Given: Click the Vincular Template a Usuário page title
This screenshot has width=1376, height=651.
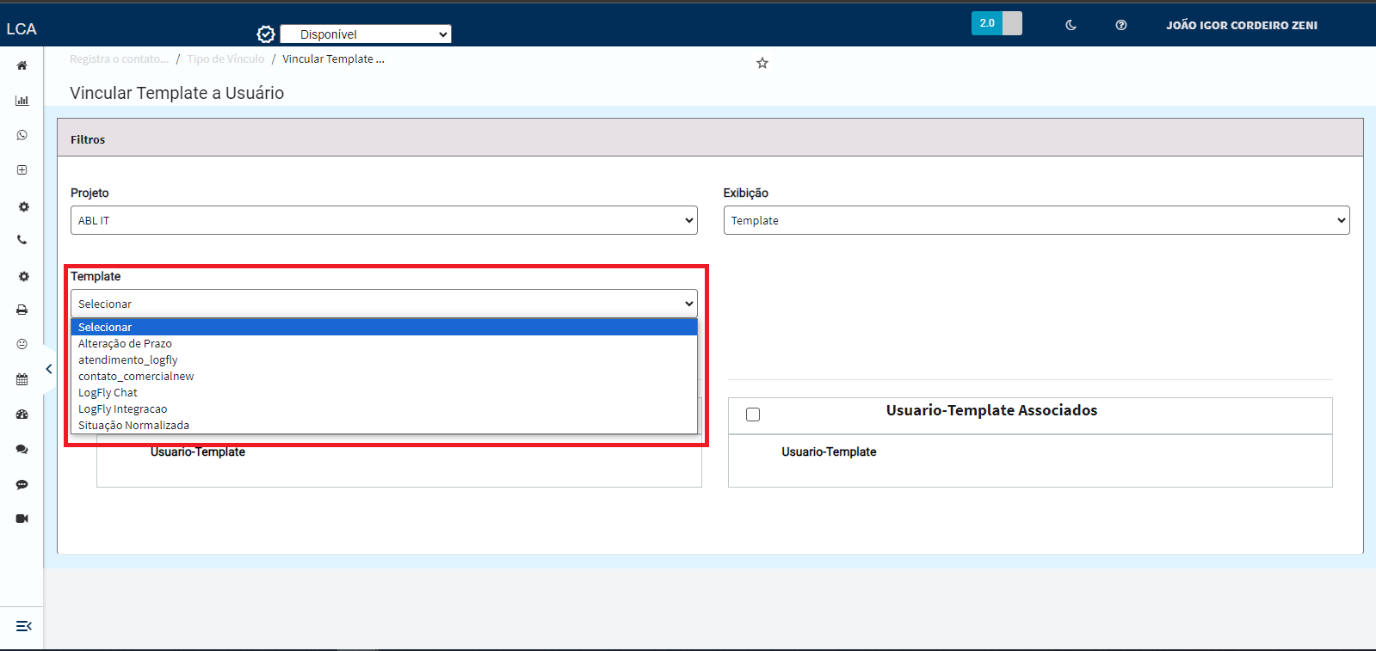Looking at the screenshot, I should [x=176, y=93].
